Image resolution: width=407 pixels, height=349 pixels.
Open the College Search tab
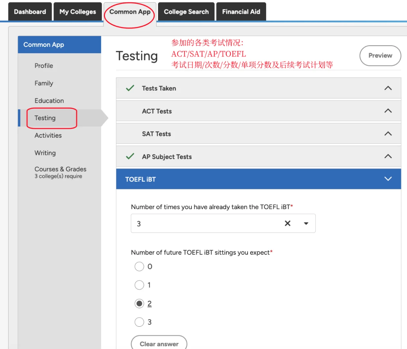[x=186, y=12]
